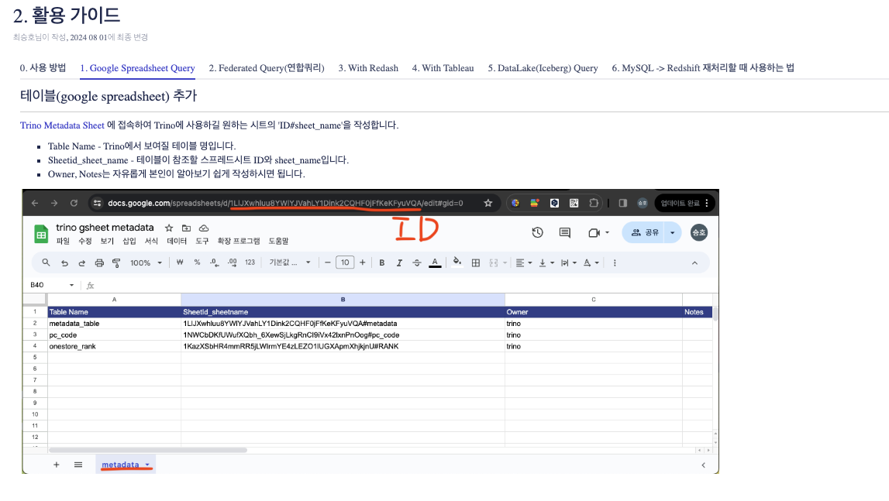Click the 공유 share button
889x501 pixels.
pos(645,232)
